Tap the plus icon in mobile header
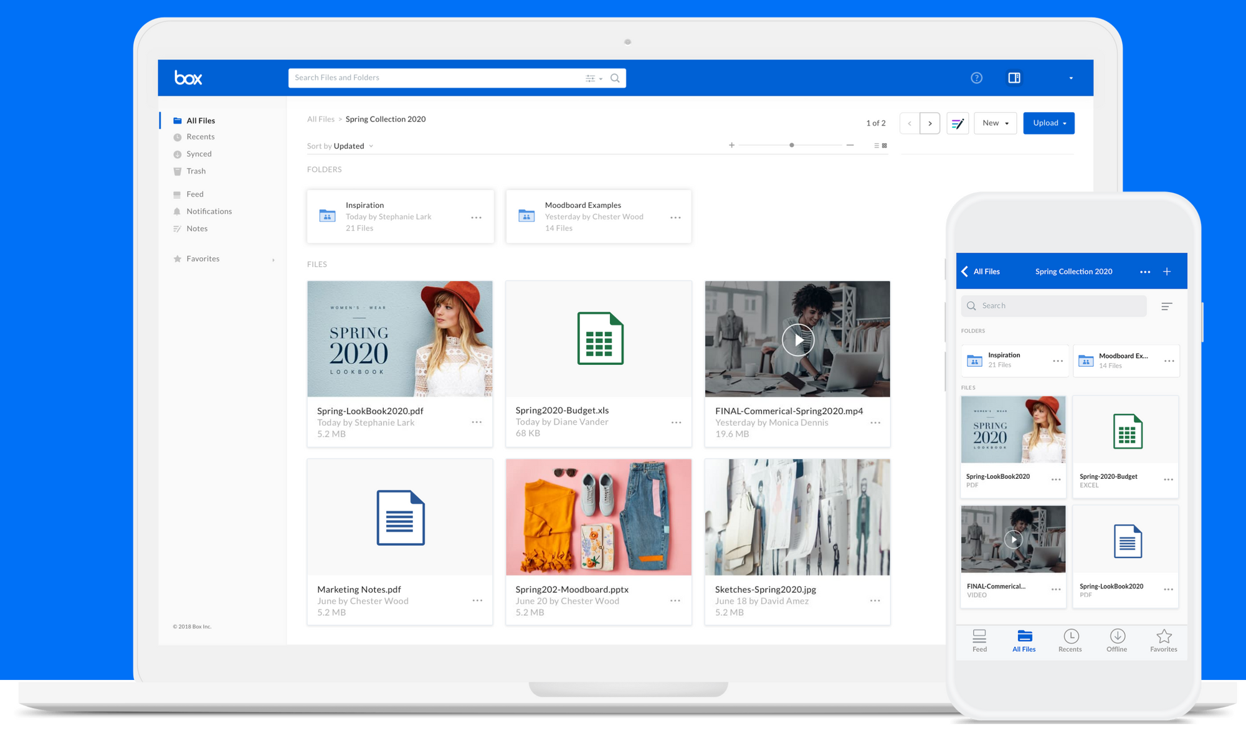Screen dimensions: 1246x731 [x=1167, y=271]
